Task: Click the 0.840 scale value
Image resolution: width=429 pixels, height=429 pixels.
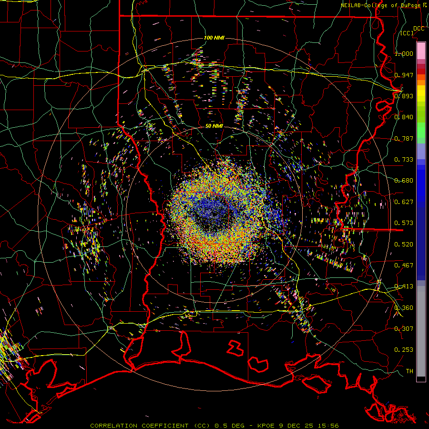Action: (404, 117)
